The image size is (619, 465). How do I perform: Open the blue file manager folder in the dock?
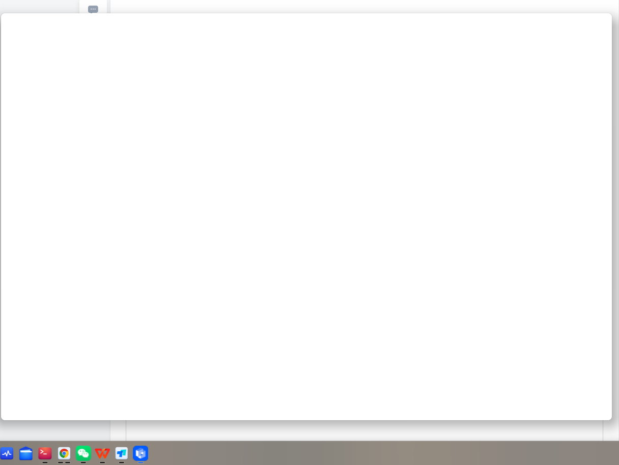pos(26,453)
